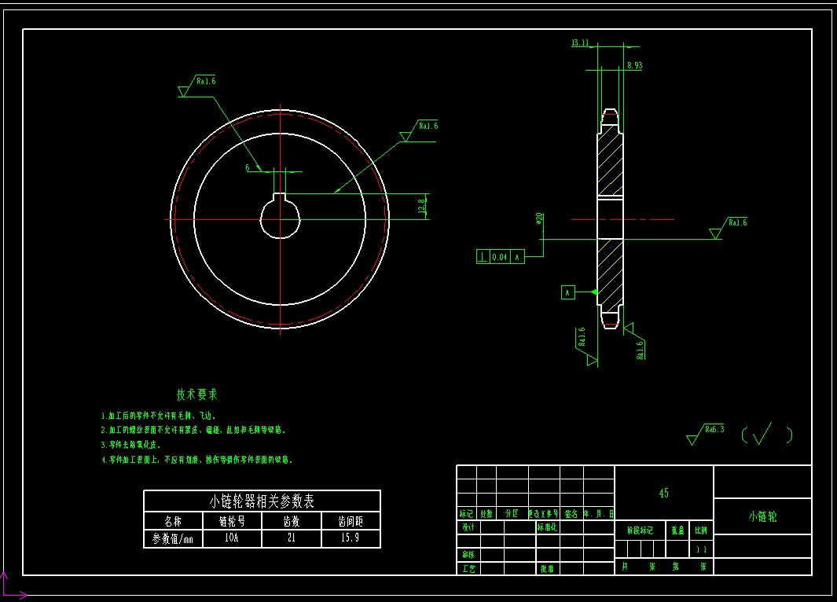Screen dimensions: 837x602
Task: Select the "更改文件号" title block cell
Action: (x=543, y=513)
